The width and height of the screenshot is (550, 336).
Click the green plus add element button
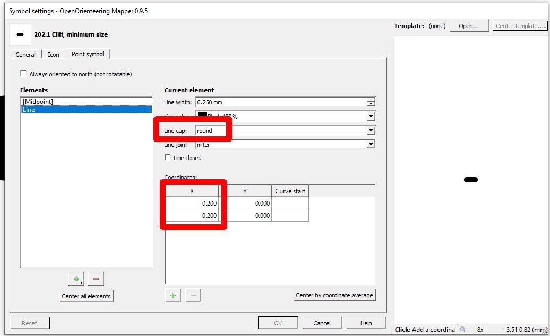pos(76,279)
